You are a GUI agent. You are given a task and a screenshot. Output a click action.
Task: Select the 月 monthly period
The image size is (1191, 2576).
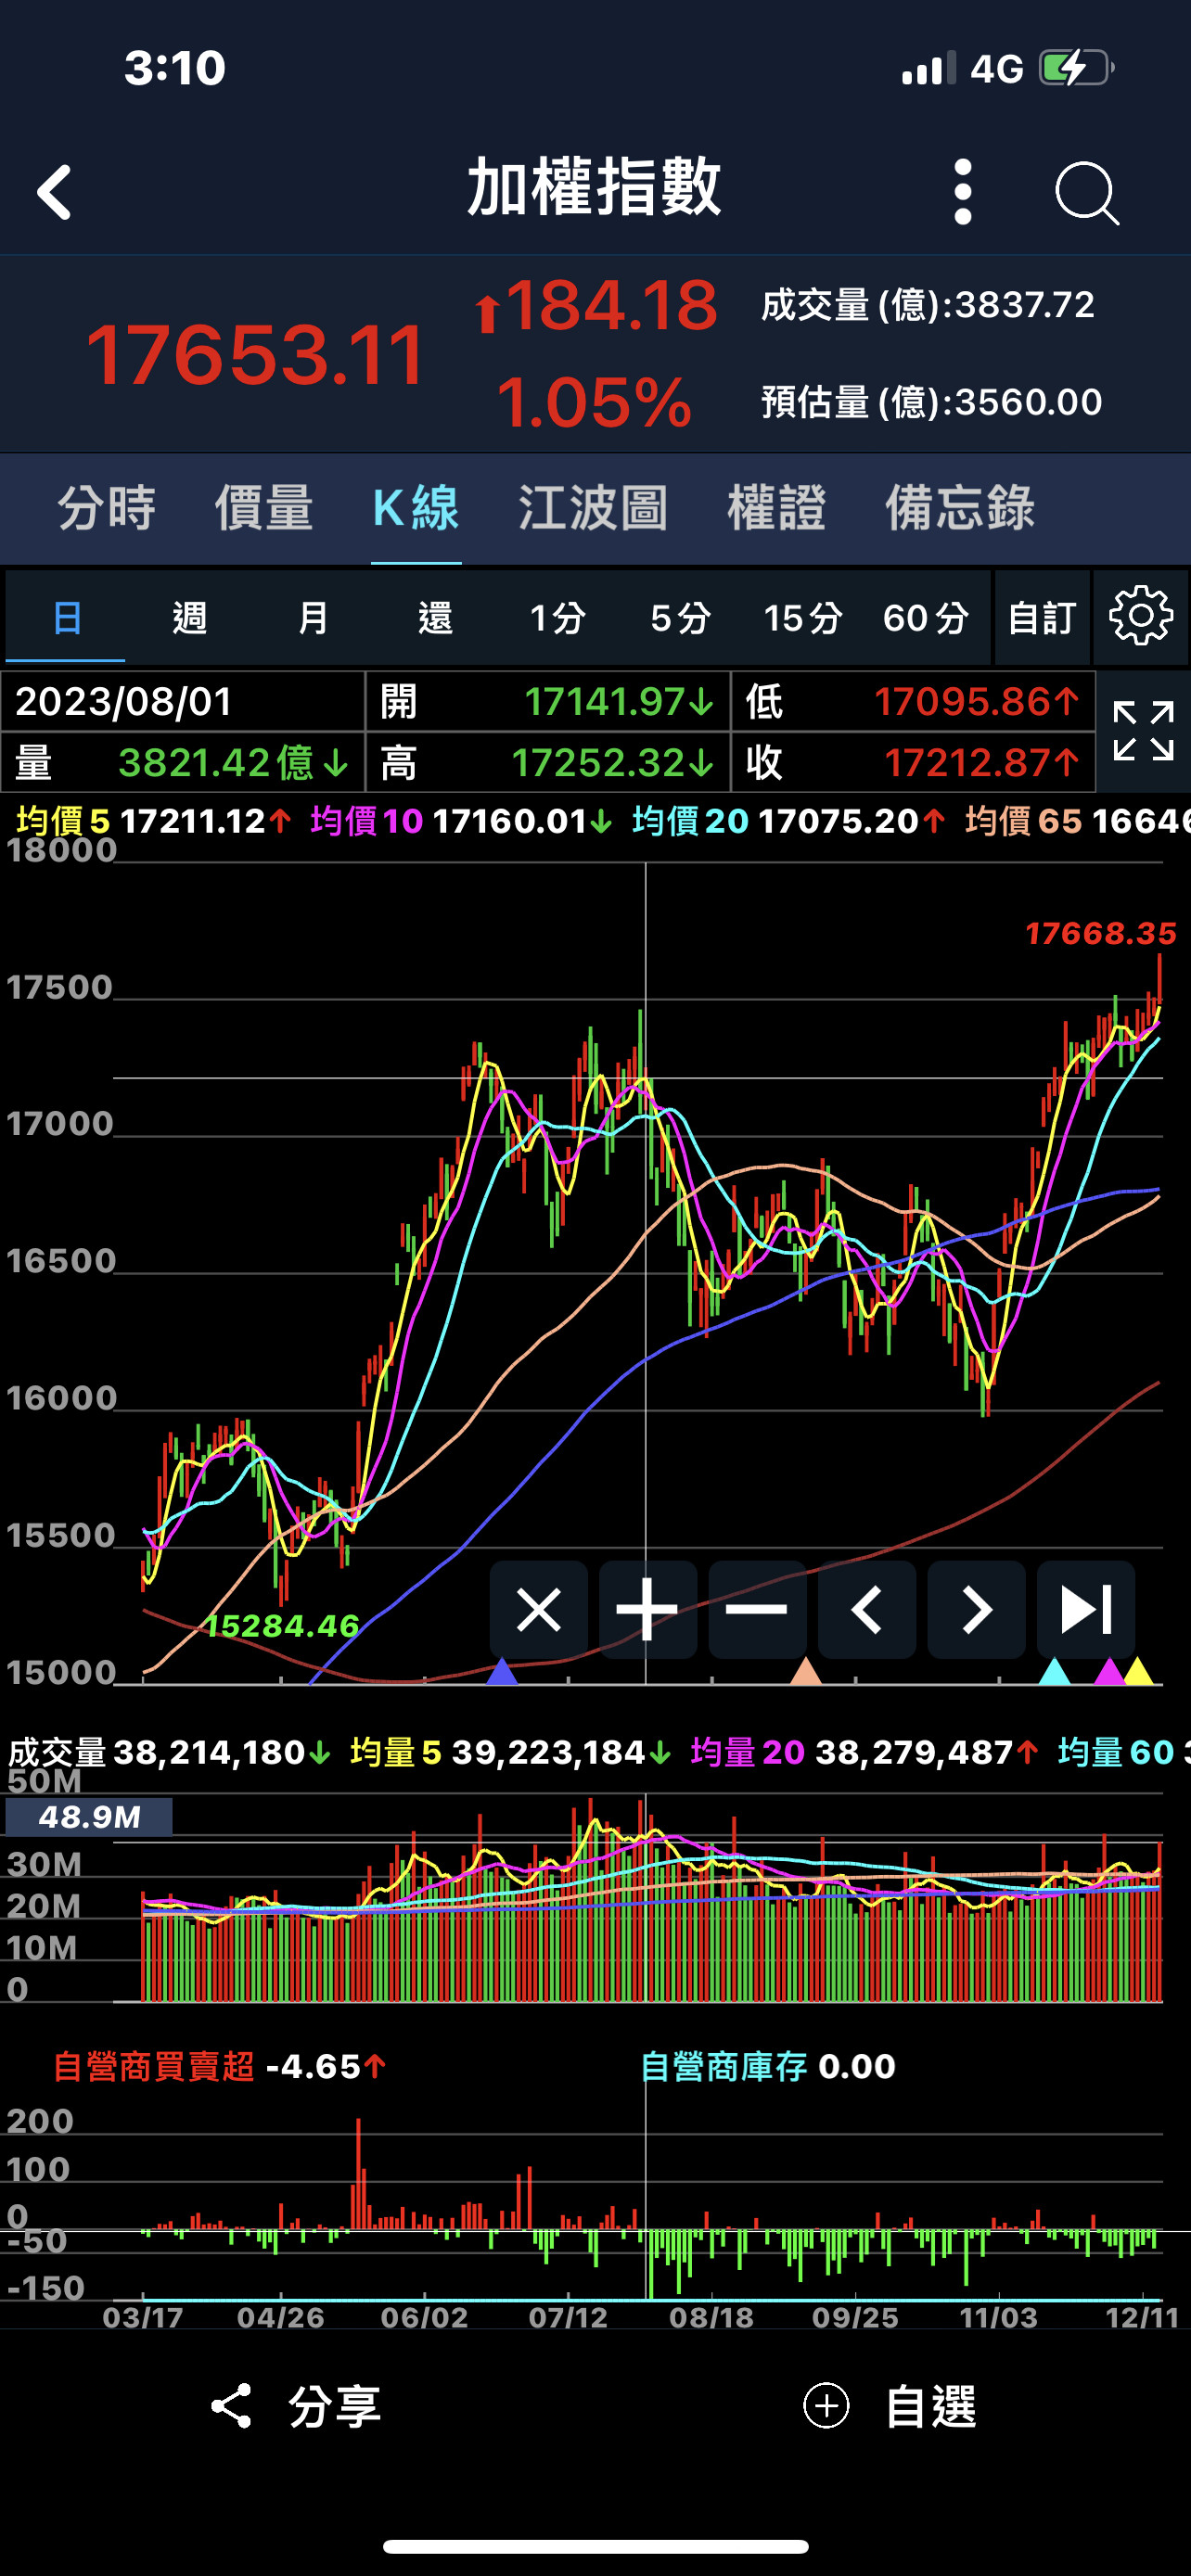[312, 618]
